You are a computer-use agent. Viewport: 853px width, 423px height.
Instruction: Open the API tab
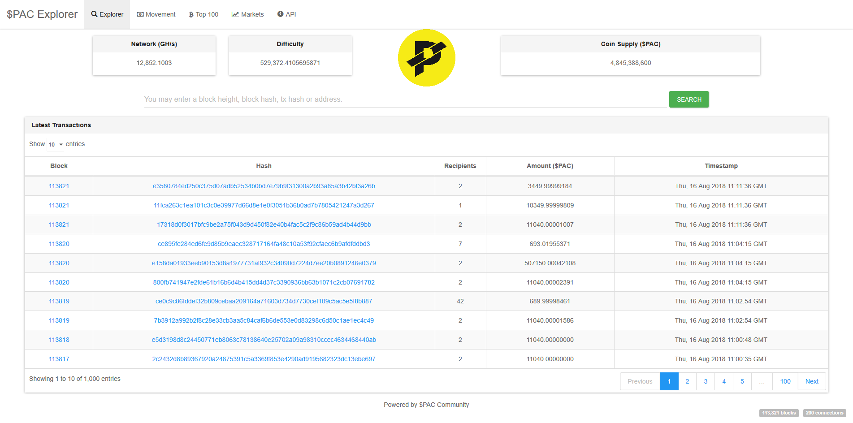click(286, 14)
